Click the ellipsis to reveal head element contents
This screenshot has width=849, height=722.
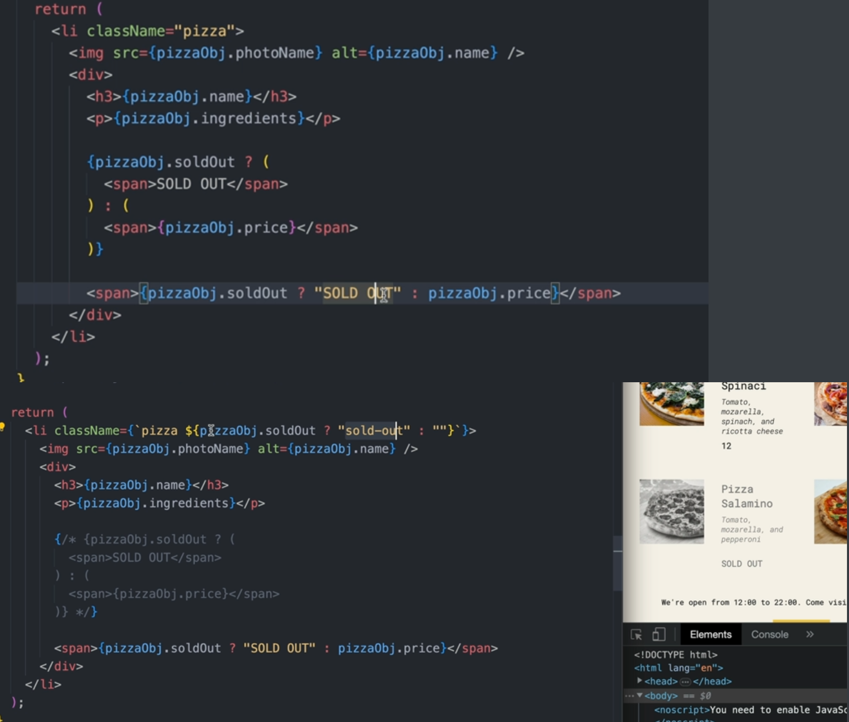point(685,682)
